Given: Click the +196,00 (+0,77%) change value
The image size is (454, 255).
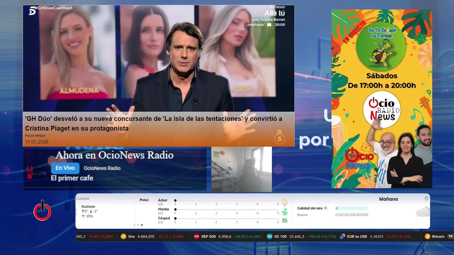Looking at the screenshot, I should click(x=321, y=237).
